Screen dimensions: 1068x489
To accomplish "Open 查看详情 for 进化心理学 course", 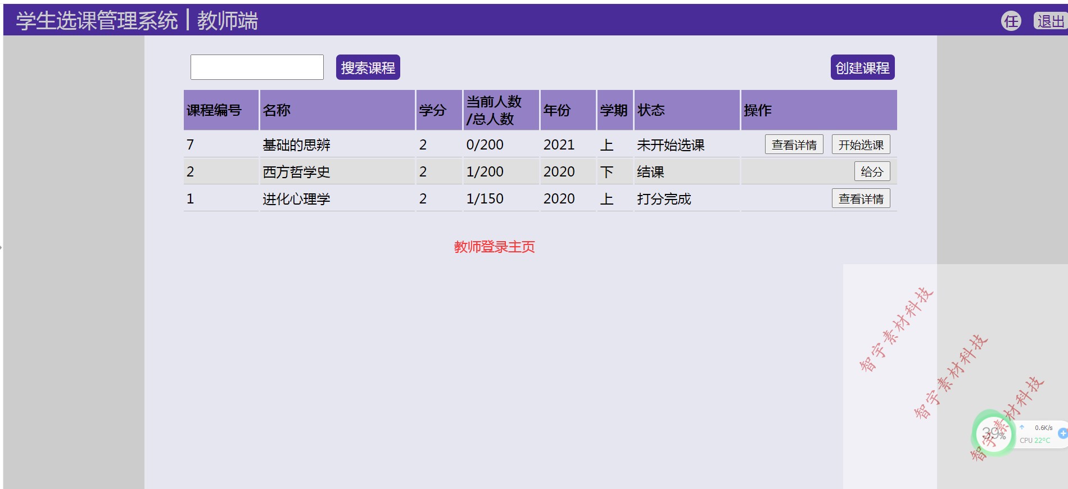I will tap(861, 198).
